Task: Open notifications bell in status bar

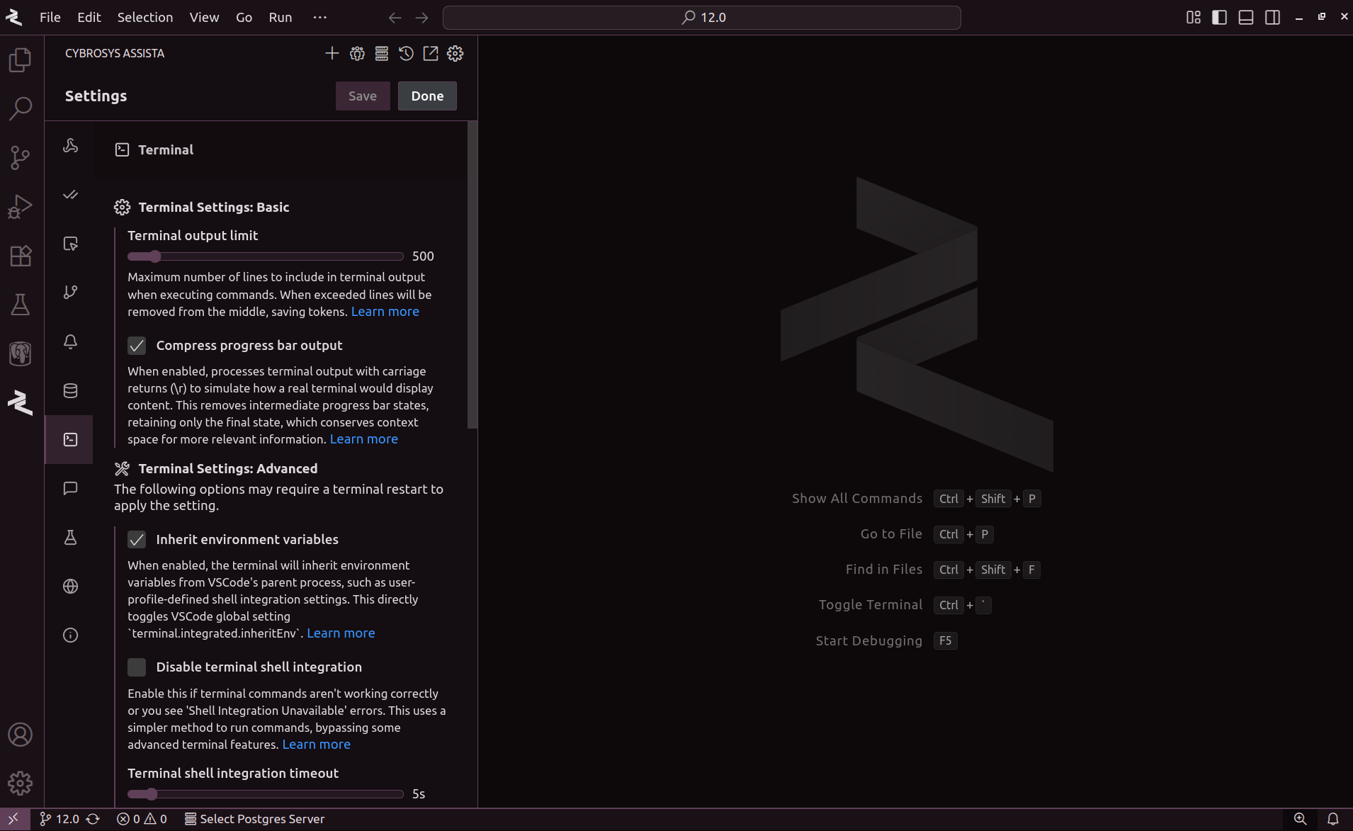Action: (x=1332, y=819)
